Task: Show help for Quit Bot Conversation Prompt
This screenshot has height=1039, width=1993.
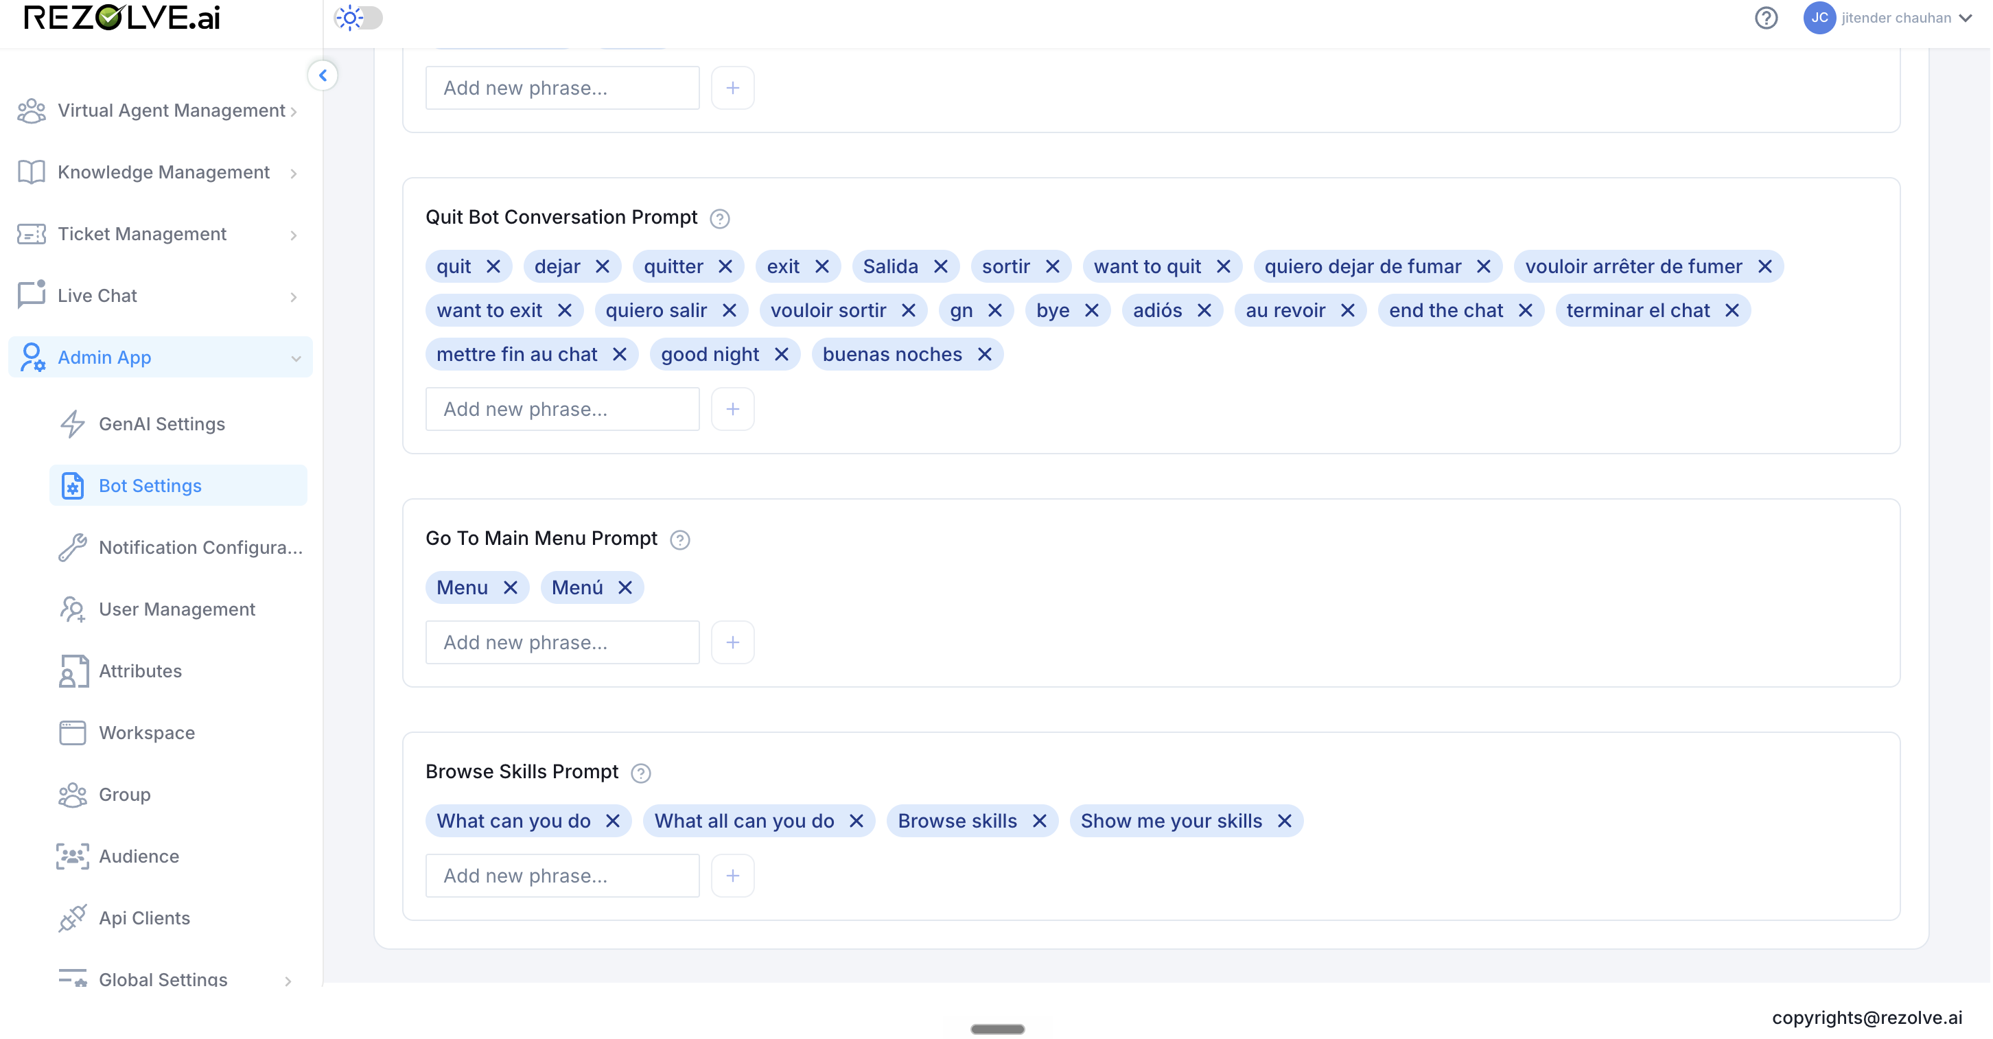Action: pos(719,219)
